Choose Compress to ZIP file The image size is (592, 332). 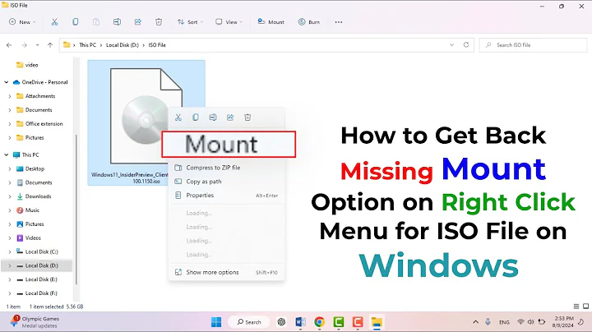click(227, 168)
